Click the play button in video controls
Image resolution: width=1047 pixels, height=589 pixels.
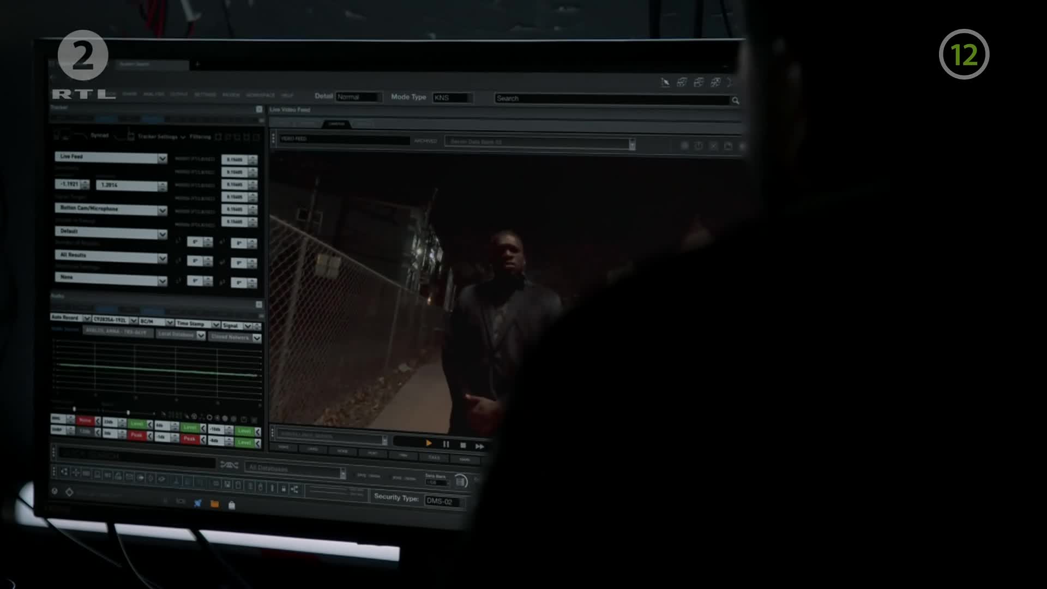[x=429, y=443]
